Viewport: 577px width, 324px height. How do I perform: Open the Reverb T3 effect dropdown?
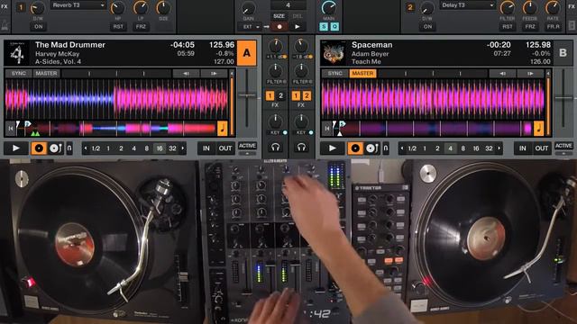78,5
